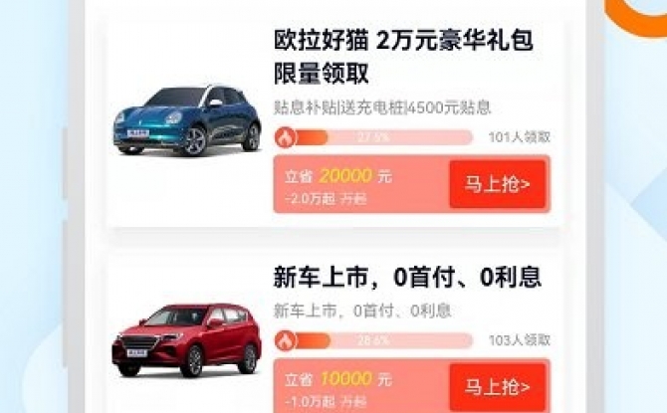Click 马上抢> button for 新车上市 offer
667x413 pixels.
tap(498, 387)
